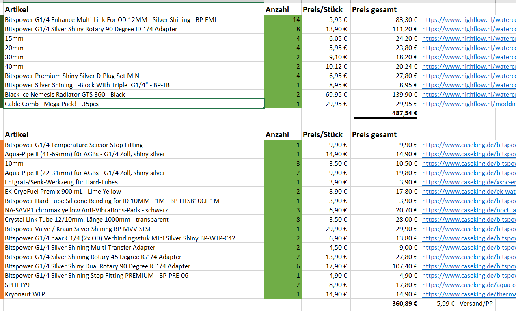
Task: Select price cell '17,90 €' for Dual Rotary
Action: (x=326, y=266)
